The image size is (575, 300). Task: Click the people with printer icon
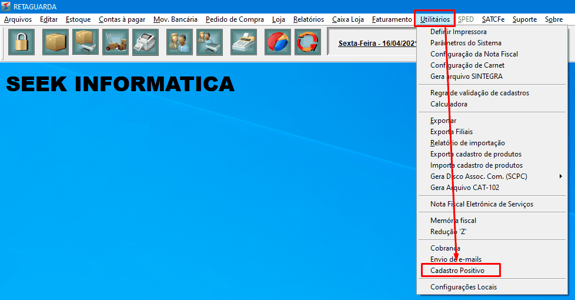tap(209, 42)
